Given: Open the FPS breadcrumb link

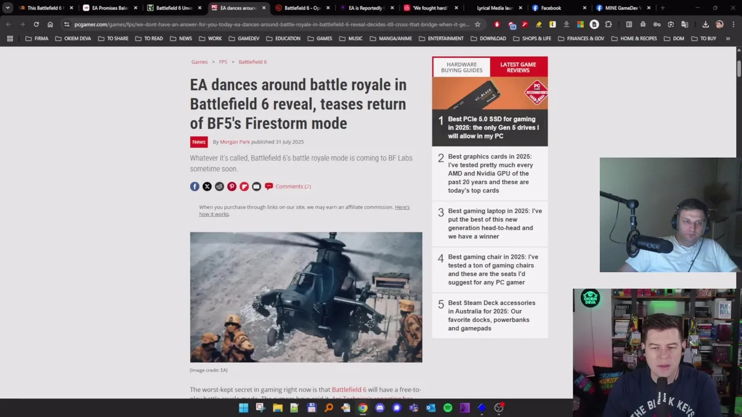Looking at the screenshot, I should point(223,62).
